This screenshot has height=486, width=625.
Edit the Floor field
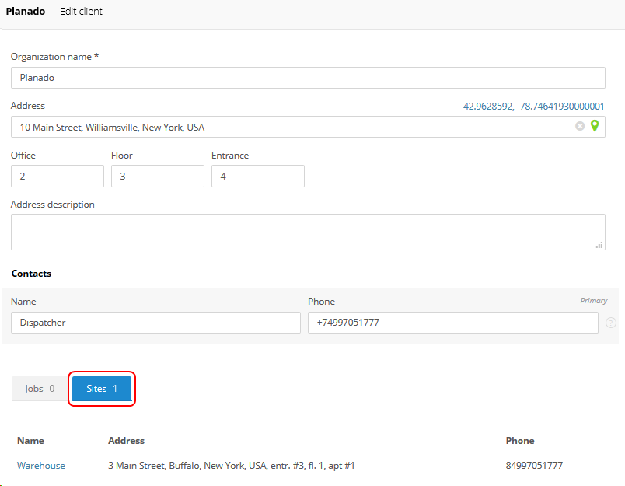click(158, 177)
